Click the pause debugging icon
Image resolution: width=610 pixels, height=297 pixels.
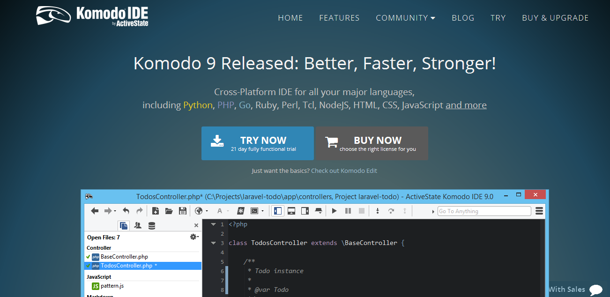348,211
